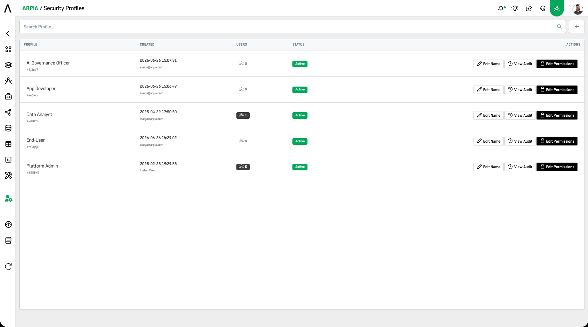Edit Permissions for AI Governance Officer
This screenshot has height=327, width=588.
[557, 64]
